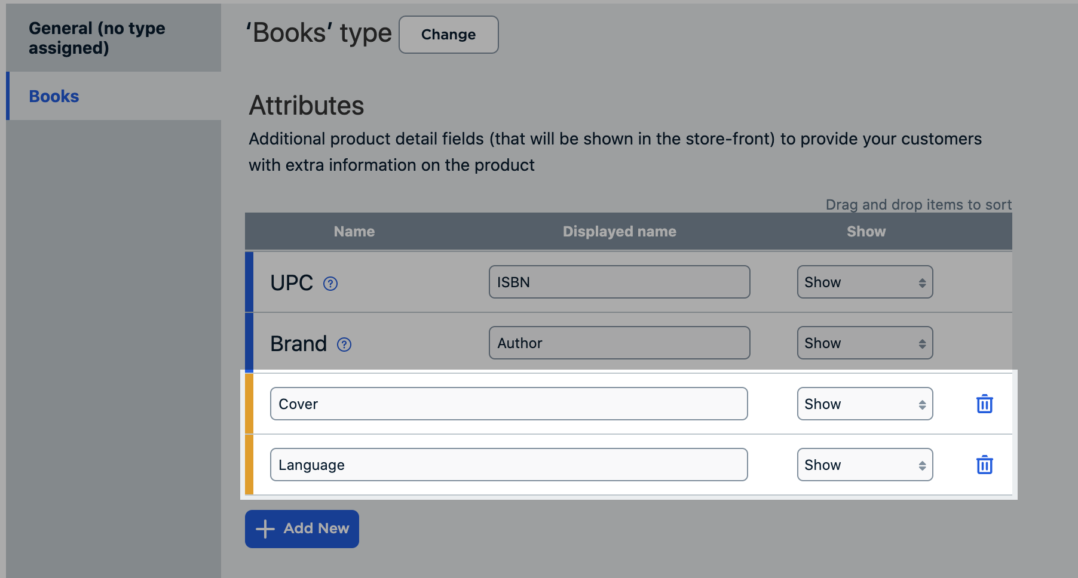Screen dimensions: 1078x578
Task: Open the help tooltip for UPC attribute
Action: [331, 284]
